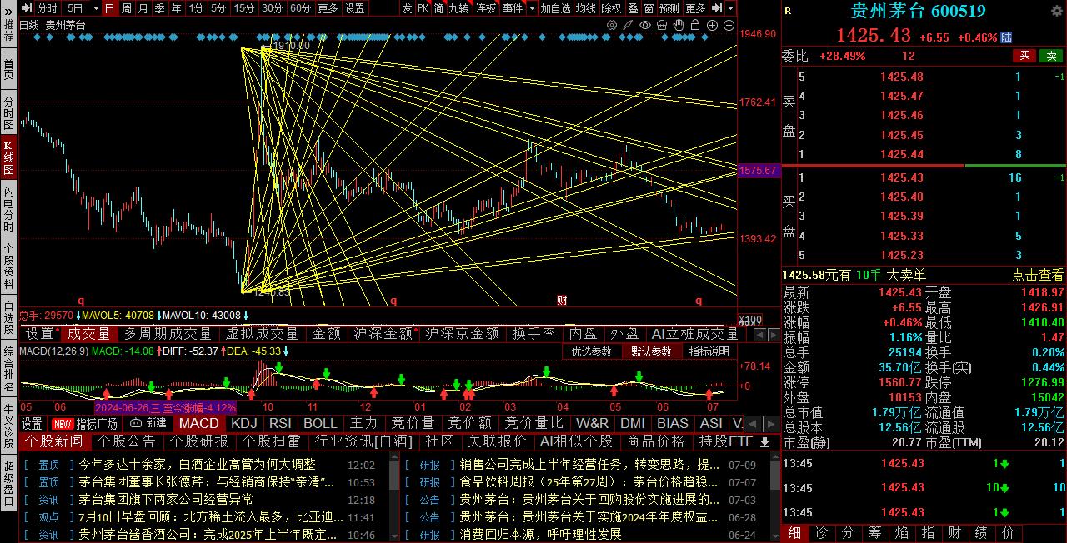Click 优选参数 optimized parameters button

(x=592, y=351)
